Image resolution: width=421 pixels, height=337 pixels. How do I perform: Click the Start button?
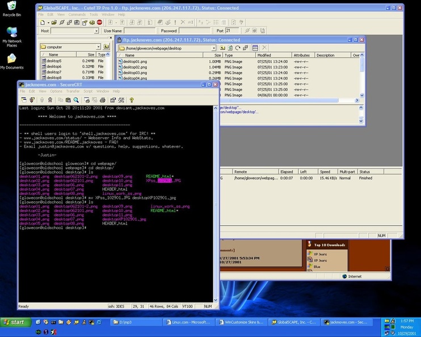click(15, 322)
